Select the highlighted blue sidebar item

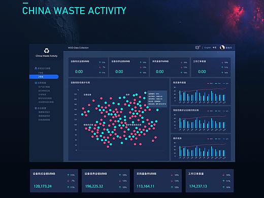pos(44,77)
